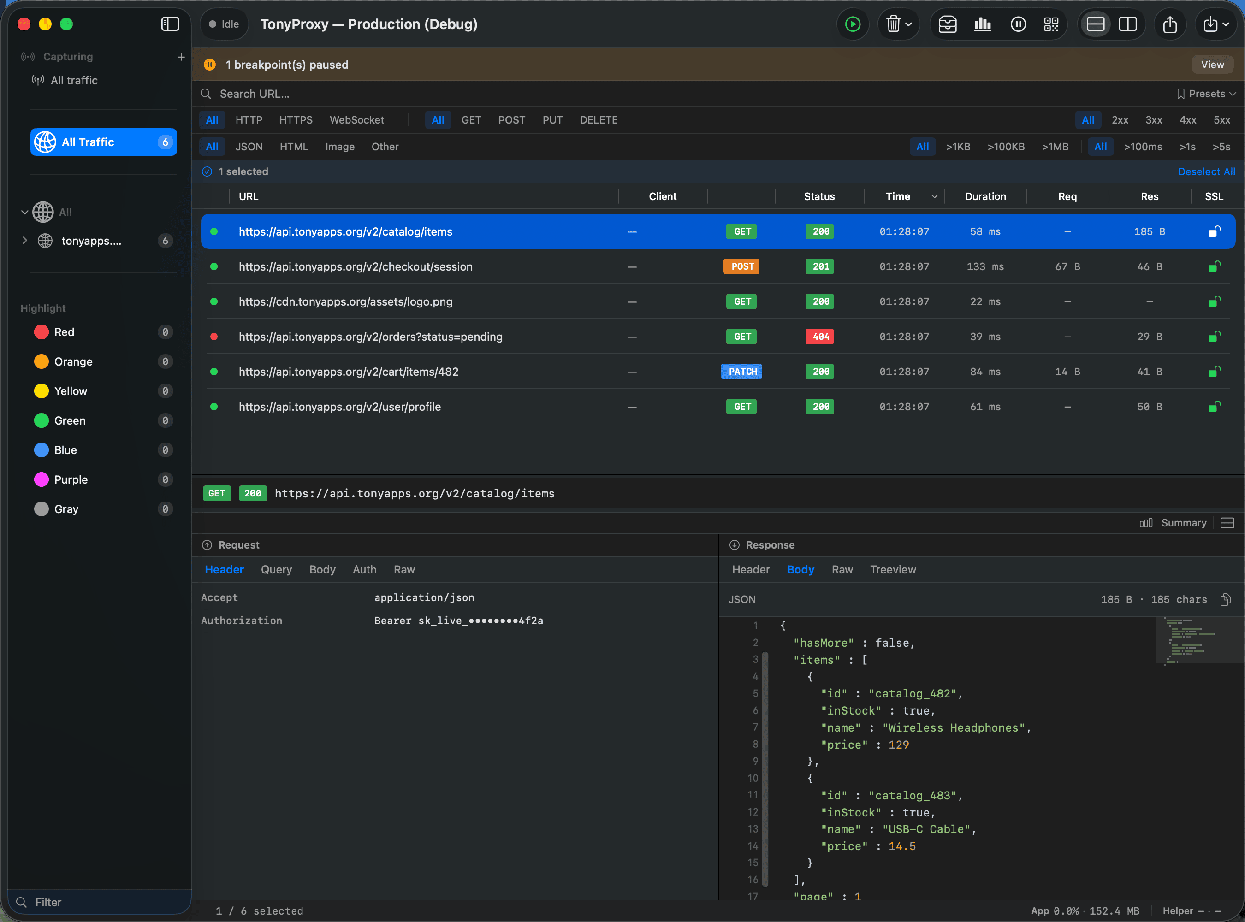Click the green play/resume capture button
The height and width of the screenshot is (922, 1245).
853,24
